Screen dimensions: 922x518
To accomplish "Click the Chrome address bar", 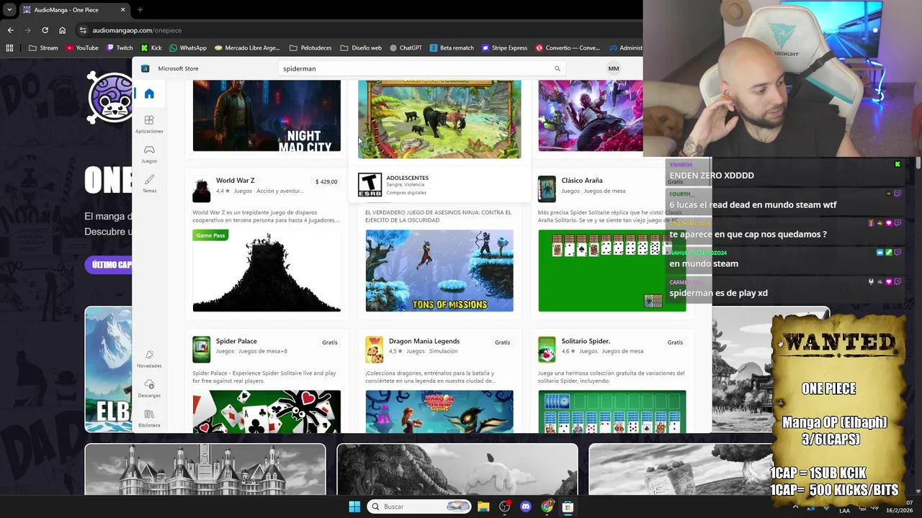I will [360, 30].
